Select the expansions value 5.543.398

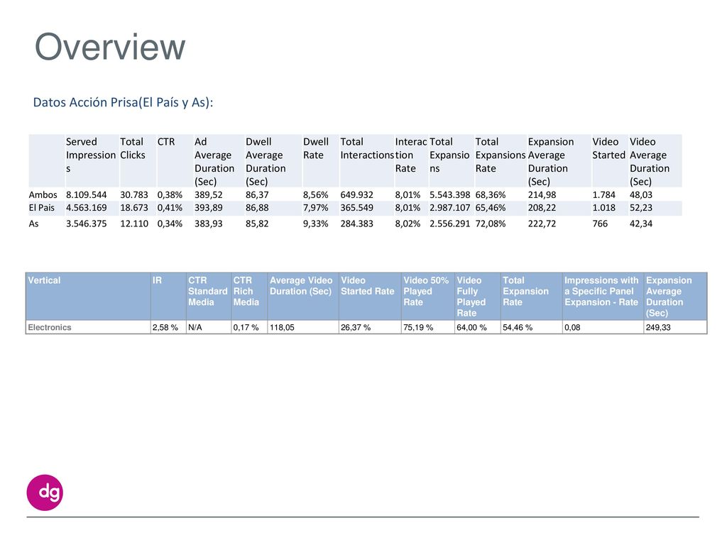449,195
